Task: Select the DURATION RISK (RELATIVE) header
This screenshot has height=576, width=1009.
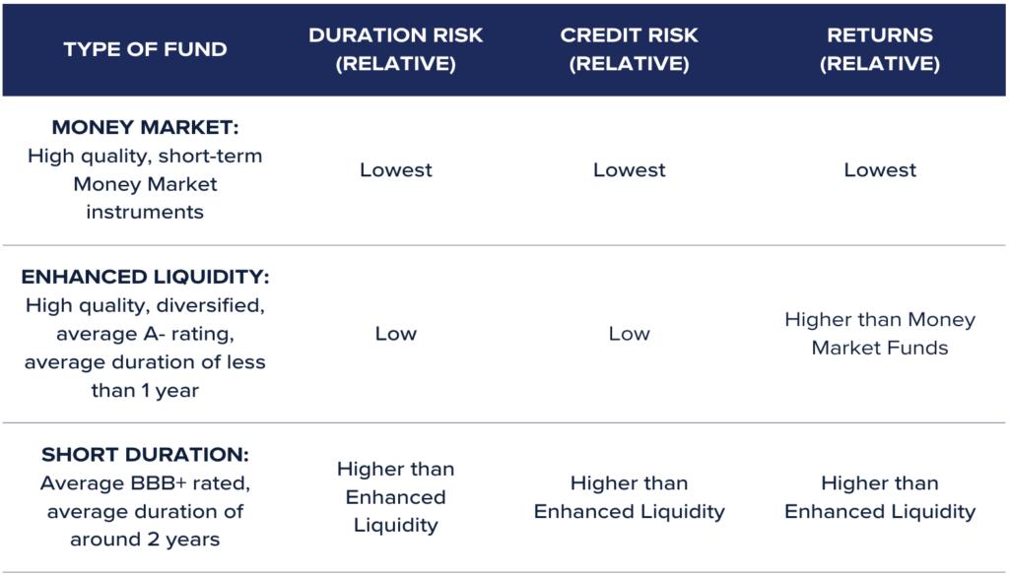Action: coord(396,49)
